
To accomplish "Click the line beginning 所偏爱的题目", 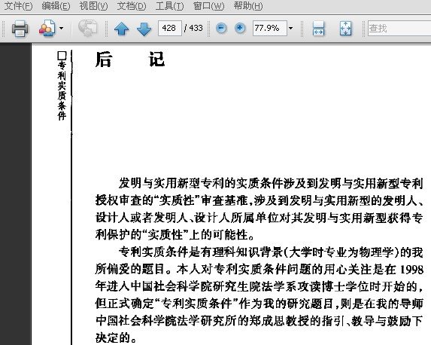I will 259,269.
